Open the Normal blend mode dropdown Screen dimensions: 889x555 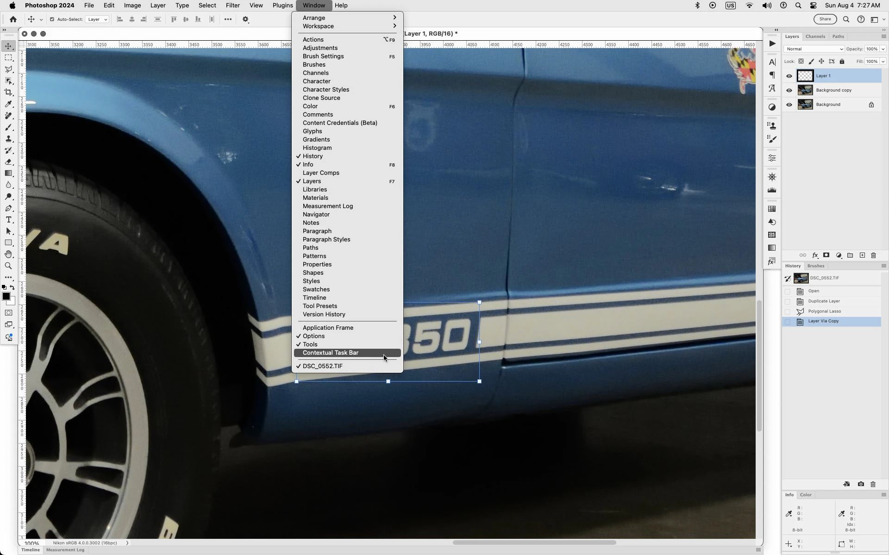(x=814, y=49)
